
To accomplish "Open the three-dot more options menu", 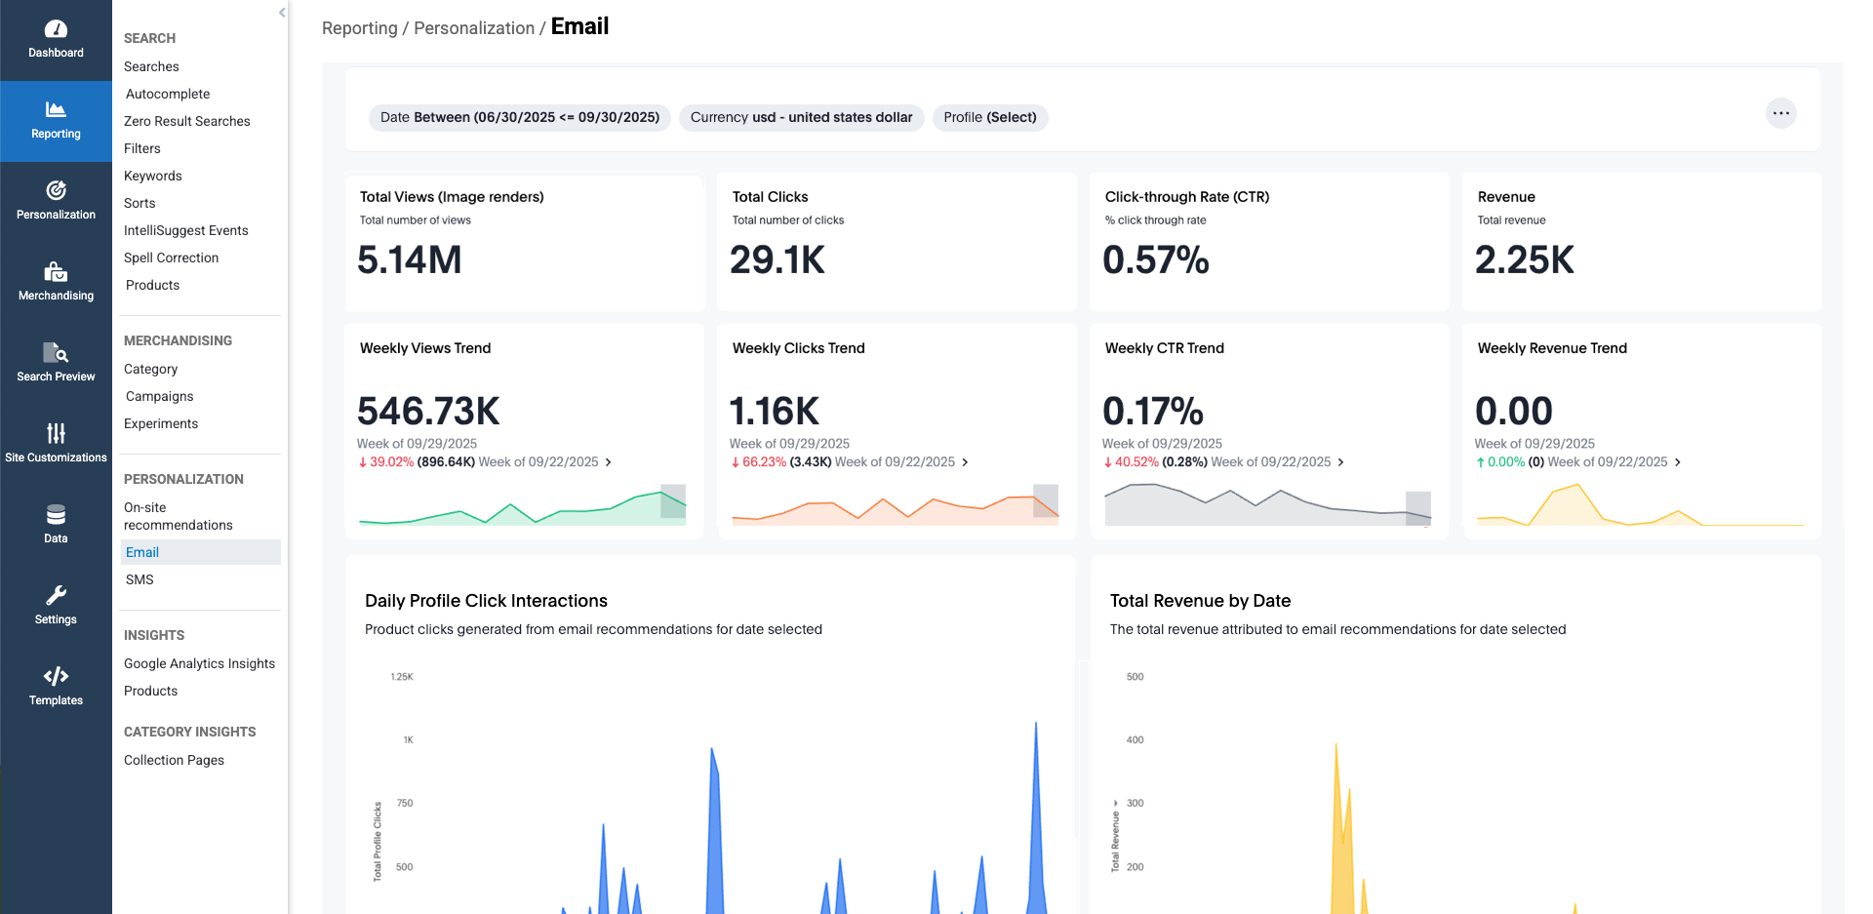I will [x=1780, y=114].
